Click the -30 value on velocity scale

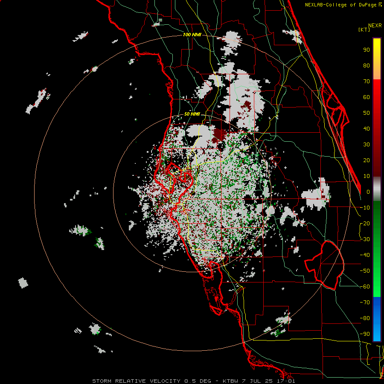click(365, 239)
